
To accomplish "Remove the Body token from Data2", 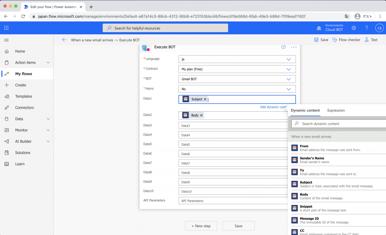I will 201,115.
